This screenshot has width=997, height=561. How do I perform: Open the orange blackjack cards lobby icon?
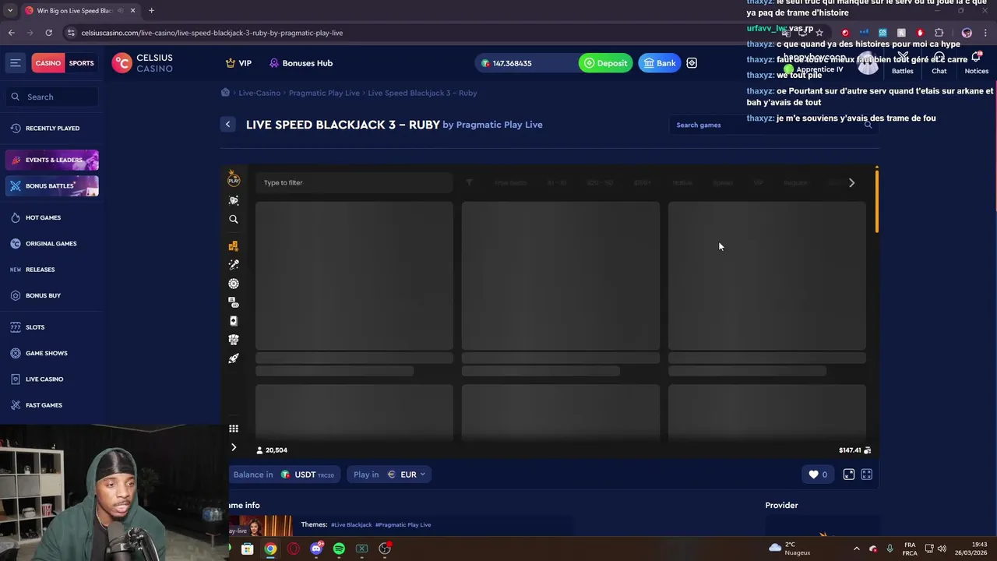[x=234, y=246]
